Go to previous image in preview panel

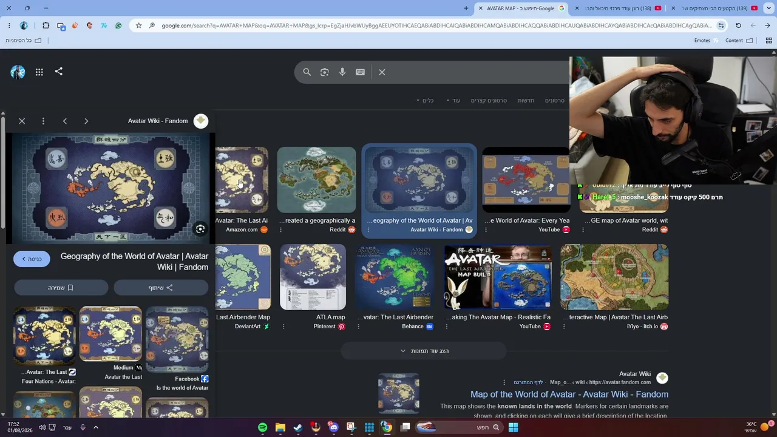[65, 121]
